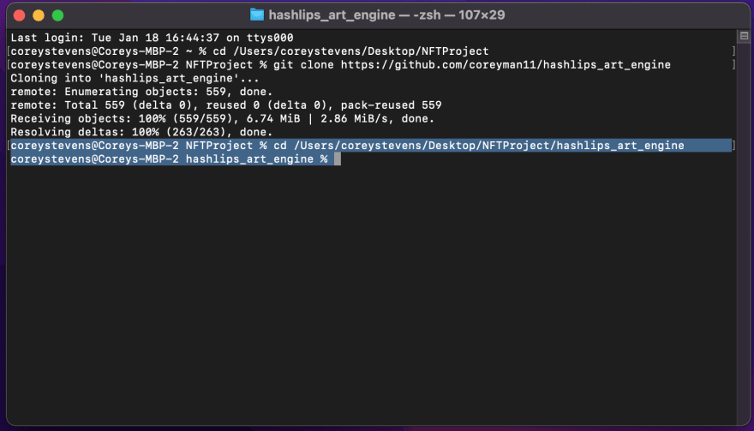Click the 'Receiving objects: 100%' line
Image resolution: width=754 pixels, height=431 pixels.
coord(223,118)
